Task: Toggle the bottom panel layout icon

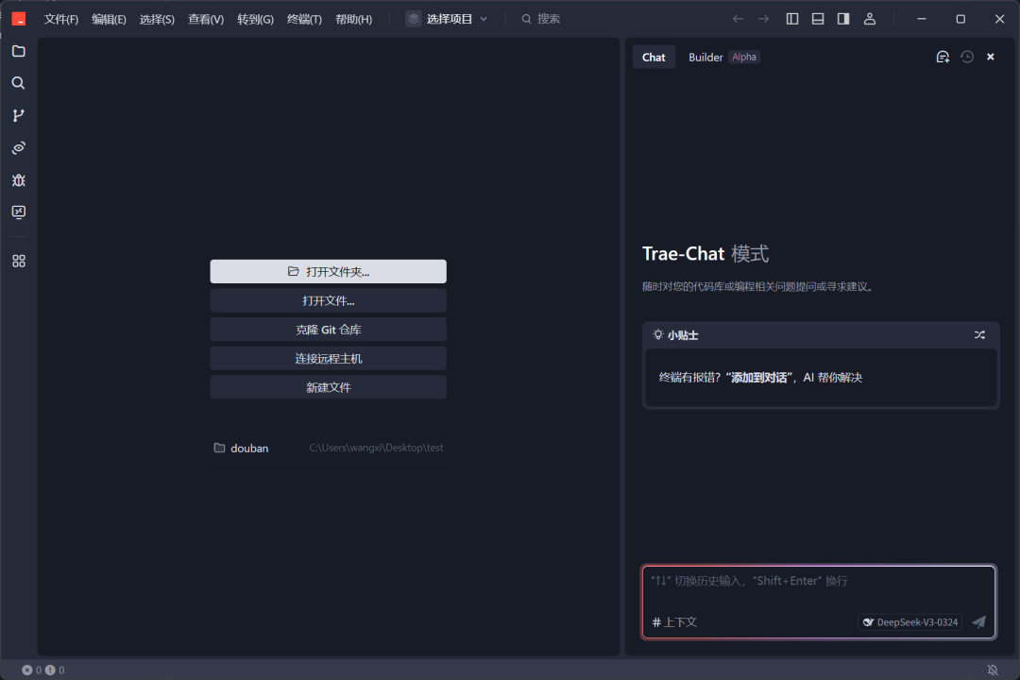Action: [x=818, y=19]
